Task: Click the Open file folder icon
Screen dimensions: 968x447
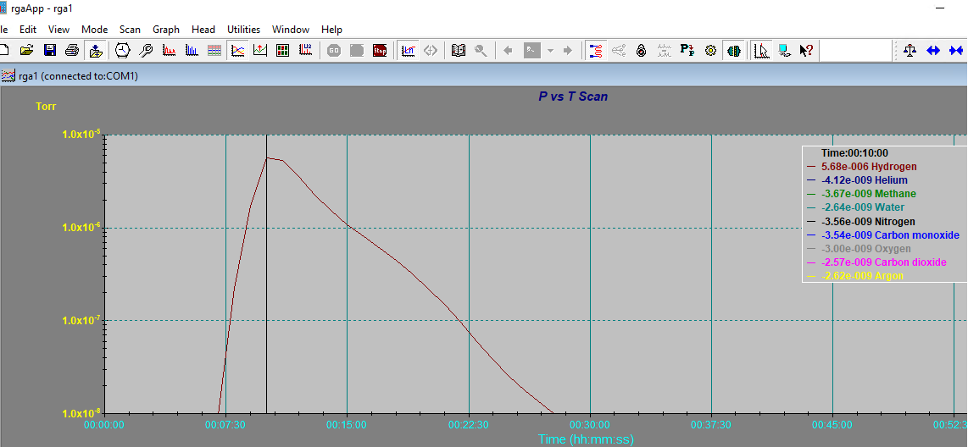Action: point(27,51)
